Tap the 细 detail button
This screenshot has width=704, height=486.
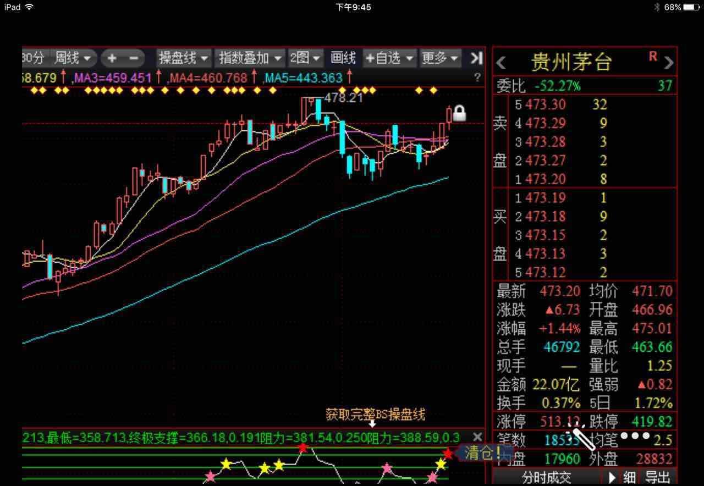pyautogui.click(x=630, y=477)
